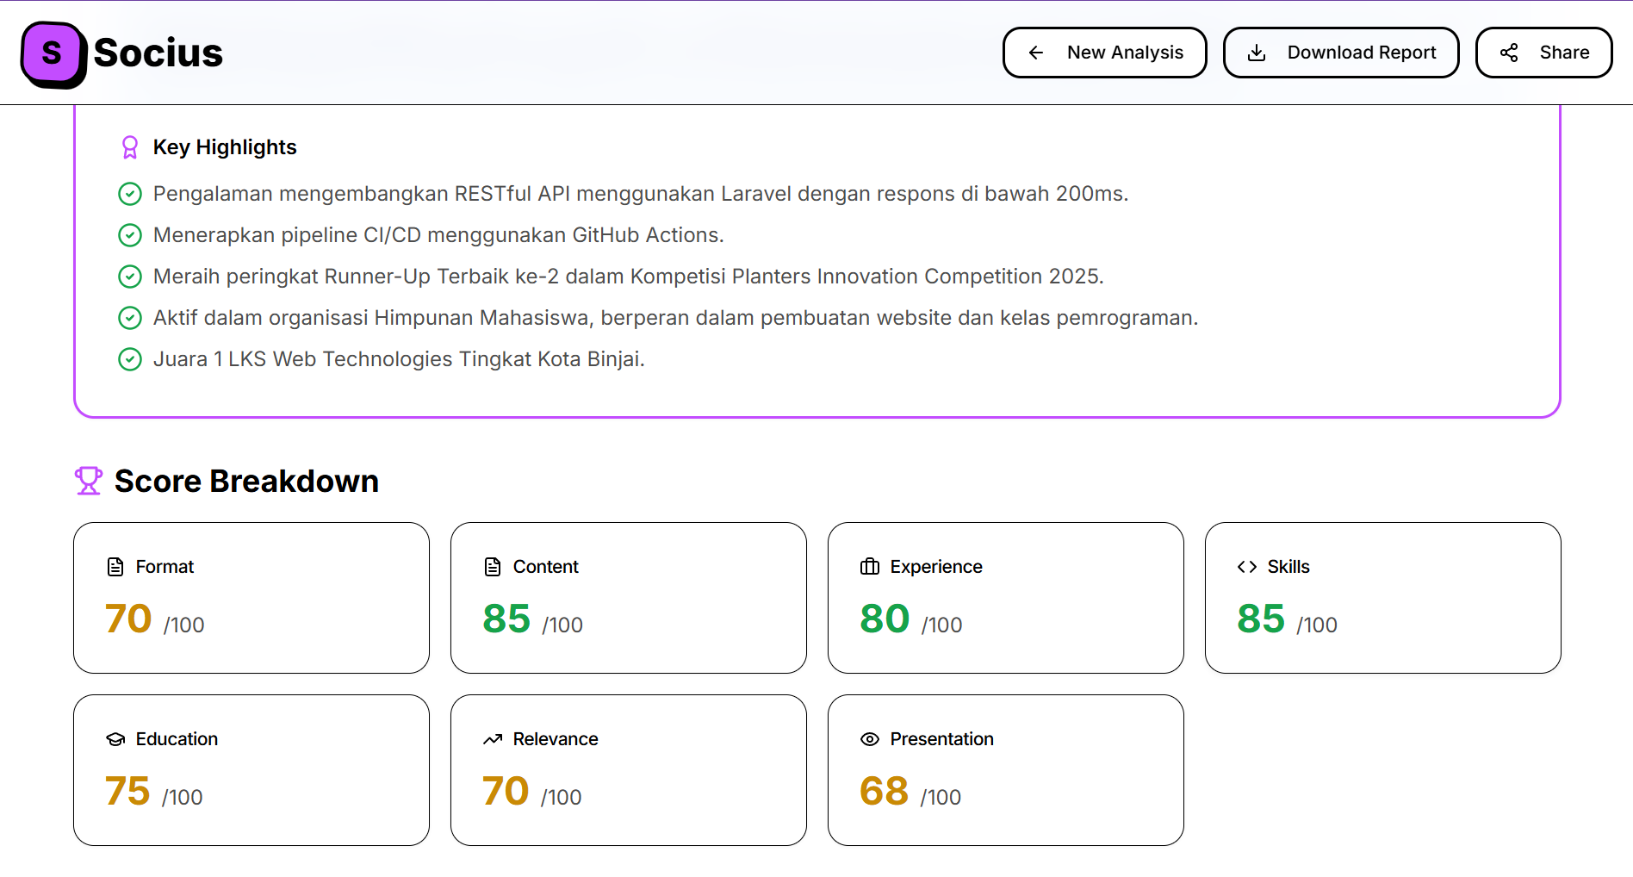Open the Share button
The image size is (1633, 877).
1543,53
